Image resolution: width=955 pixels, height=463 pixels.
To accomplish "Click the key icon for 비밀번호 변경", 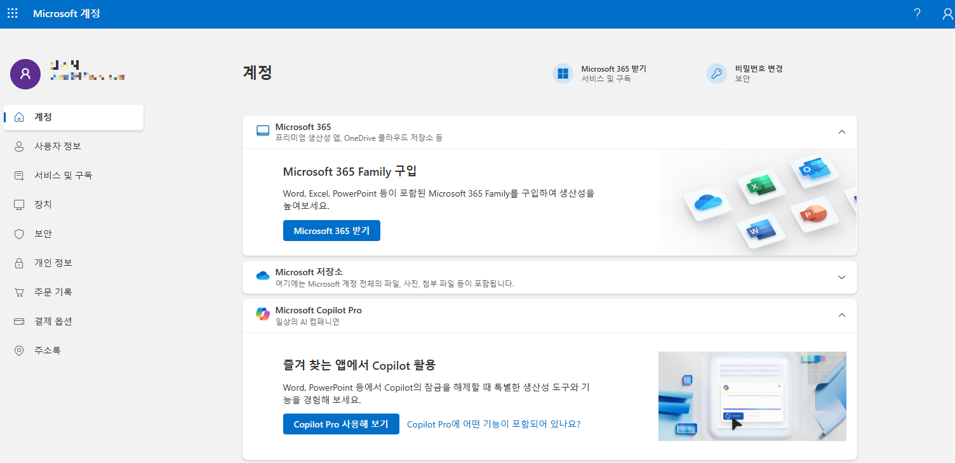I will click(x=717, y=74).
